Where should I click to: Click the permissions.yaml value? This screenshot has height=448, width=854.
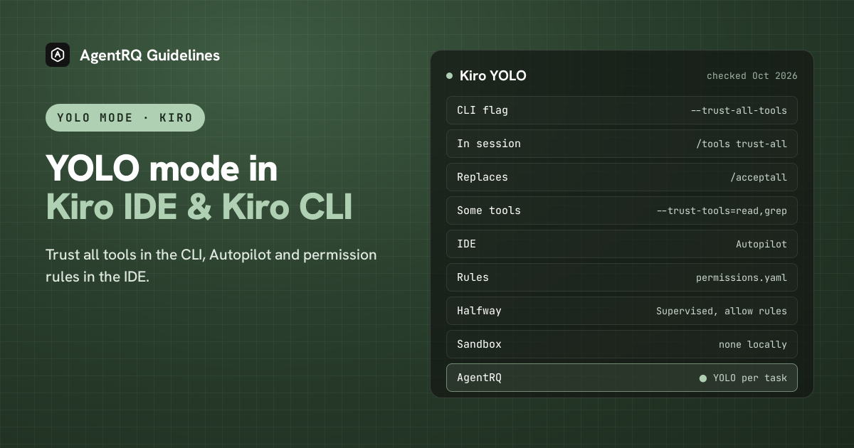pyautogui.click(x=742, y=277)
